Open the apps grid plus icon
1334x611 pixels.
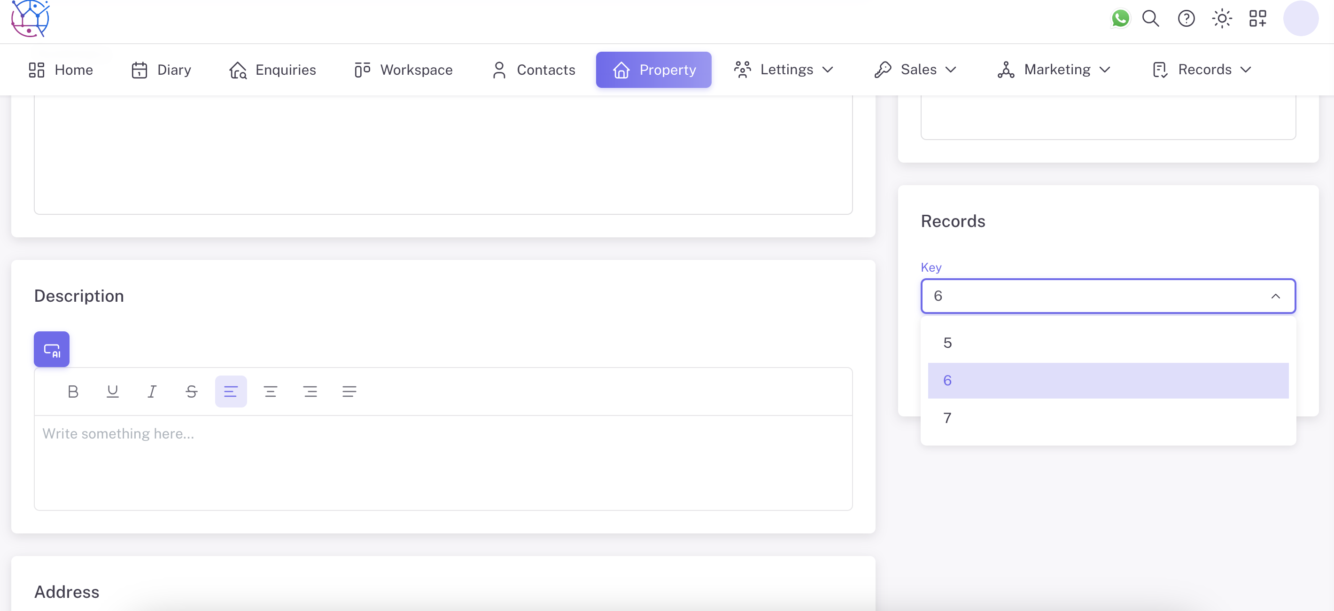(1257, 19)
